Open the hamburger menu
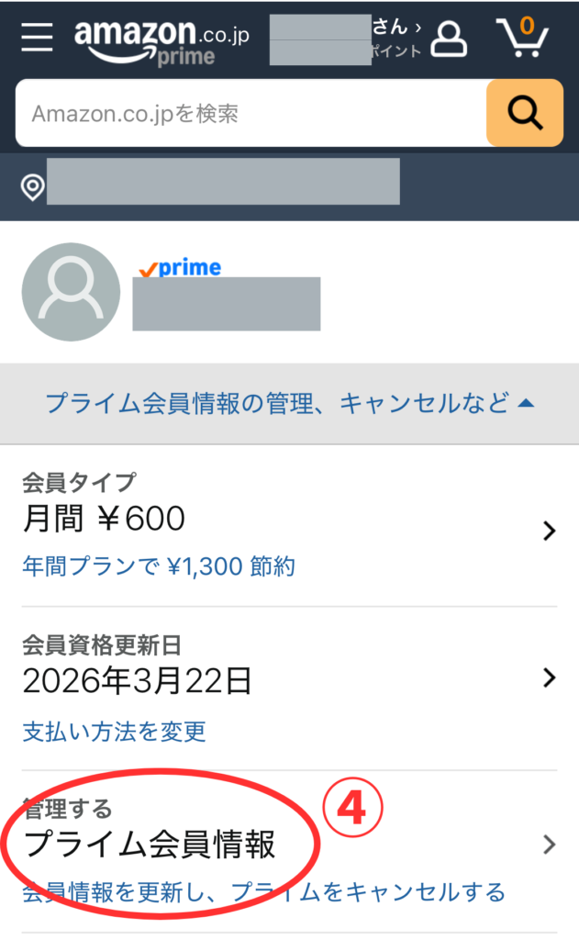This screenshot has width=579, height=940. tap(38, 38)
